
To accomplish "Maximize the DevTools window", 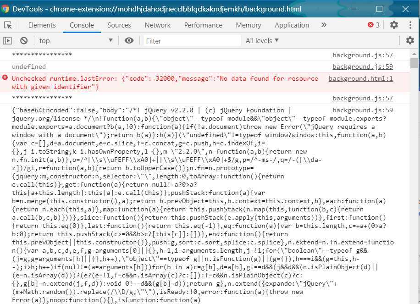I will tap(379, 9).
